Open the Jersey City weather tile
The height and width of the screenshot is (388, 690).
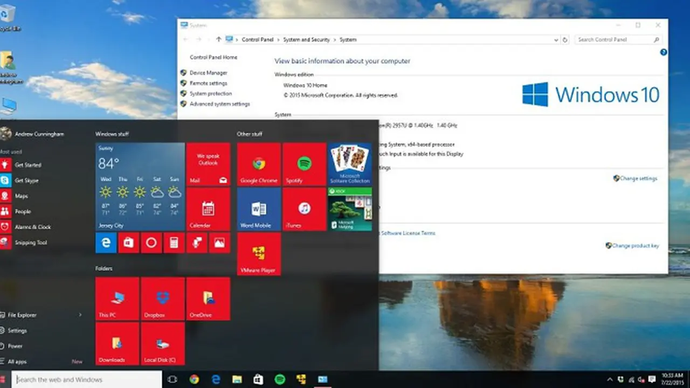140,186
